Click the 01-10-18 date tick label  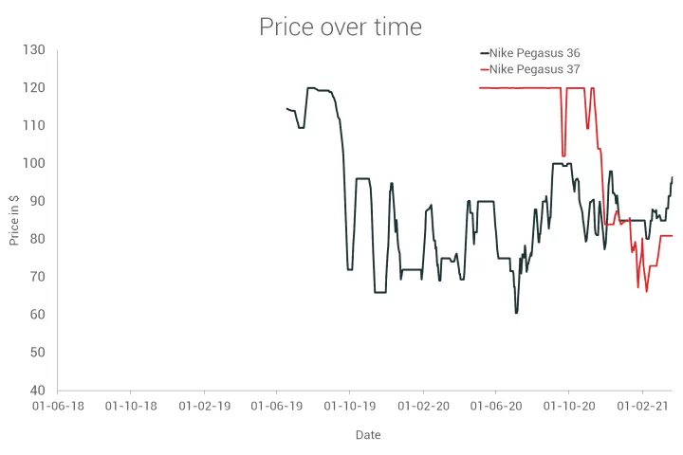tap(130, 406)
